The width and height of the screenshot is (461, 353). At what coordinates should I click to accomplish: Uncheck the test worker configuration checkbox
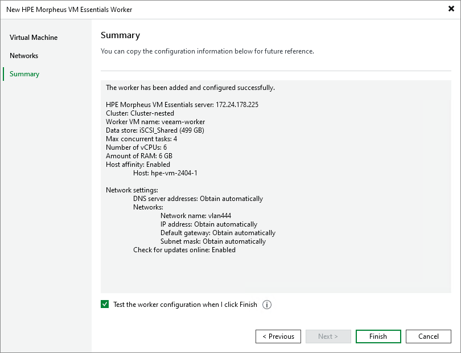point(105,305)
